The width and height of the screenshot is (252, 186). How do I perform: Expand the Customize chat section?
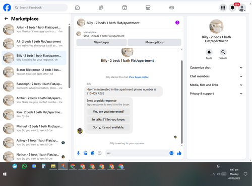coord(216,68)
